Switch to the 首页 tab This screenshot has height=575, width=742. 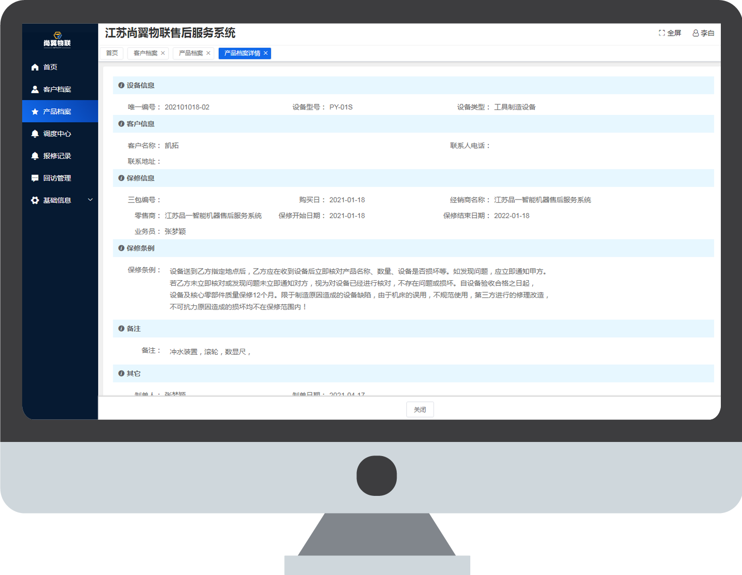[x=112, y=53]
